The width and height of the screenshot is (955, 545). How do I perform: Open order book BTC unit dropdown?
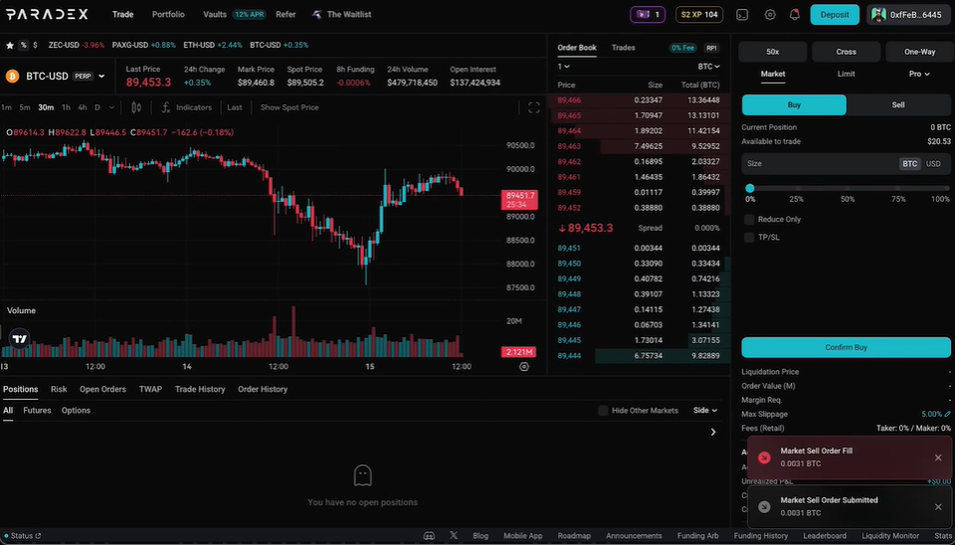coord(709,67)
